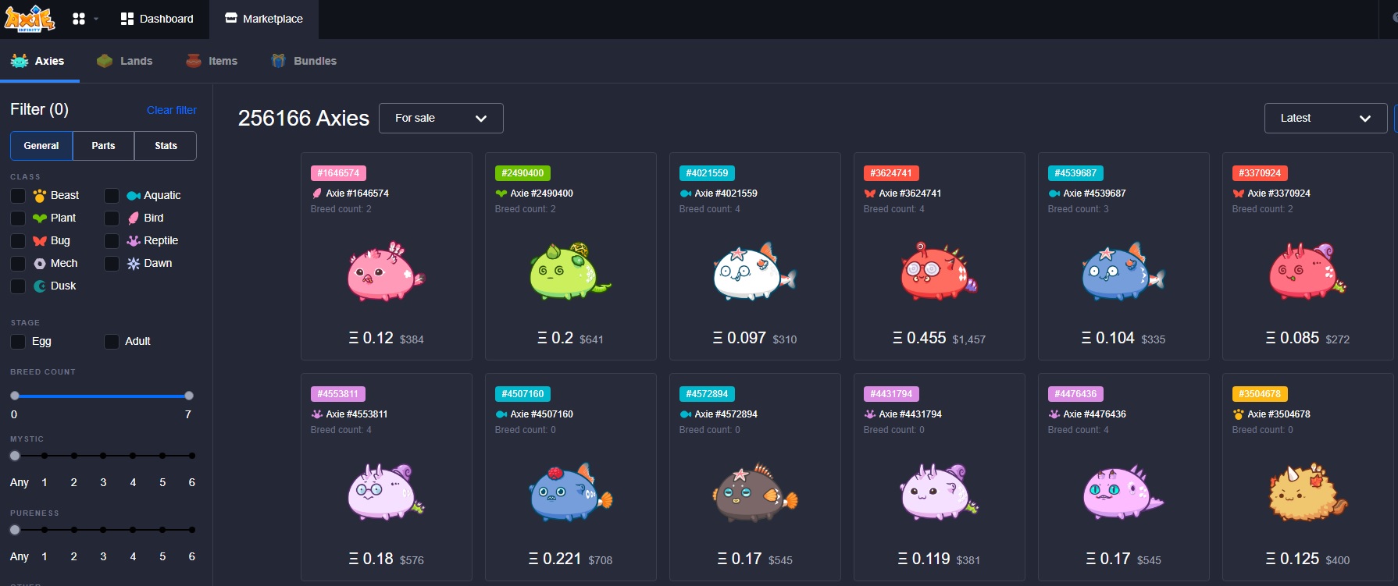This screenshot has height=586, width=1398.
Task: Click the pink Axie #4476436 image
Action: point(1123,493)
